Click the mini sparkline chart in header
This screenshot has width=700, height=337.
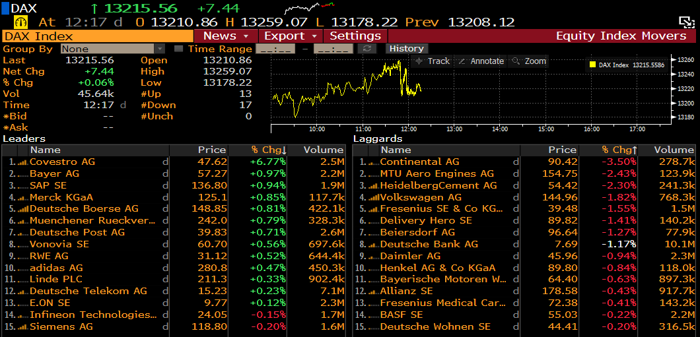pyautogui.click(x=309, y=7)
